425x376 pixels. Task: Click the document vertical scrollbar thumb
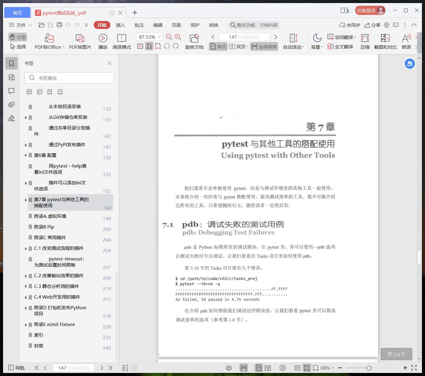(x=420, y=257)
